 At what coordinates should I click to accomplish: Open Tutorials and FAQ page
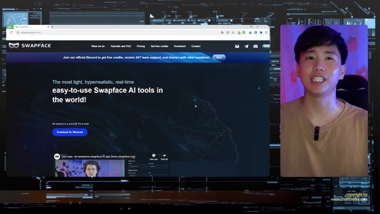click(121, 46)
